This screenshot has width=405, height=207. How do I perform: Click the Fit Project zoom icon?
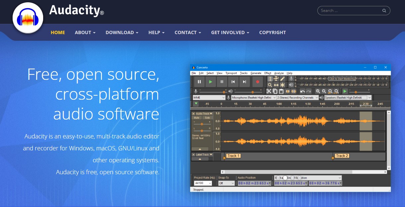(x=337, y=91)
